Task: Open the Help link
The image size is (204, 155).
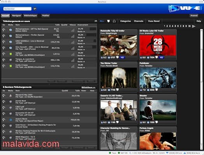Action: click(199, 21)
